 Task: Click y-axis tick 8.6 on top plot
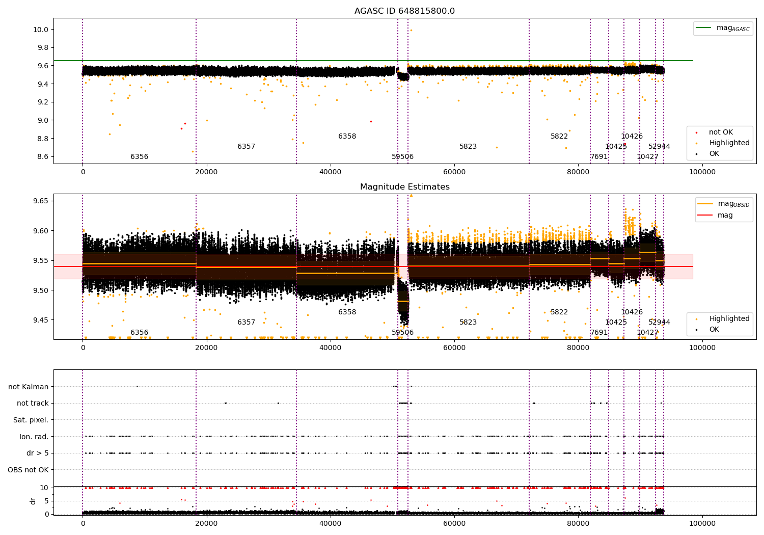[x=43, y=157]
